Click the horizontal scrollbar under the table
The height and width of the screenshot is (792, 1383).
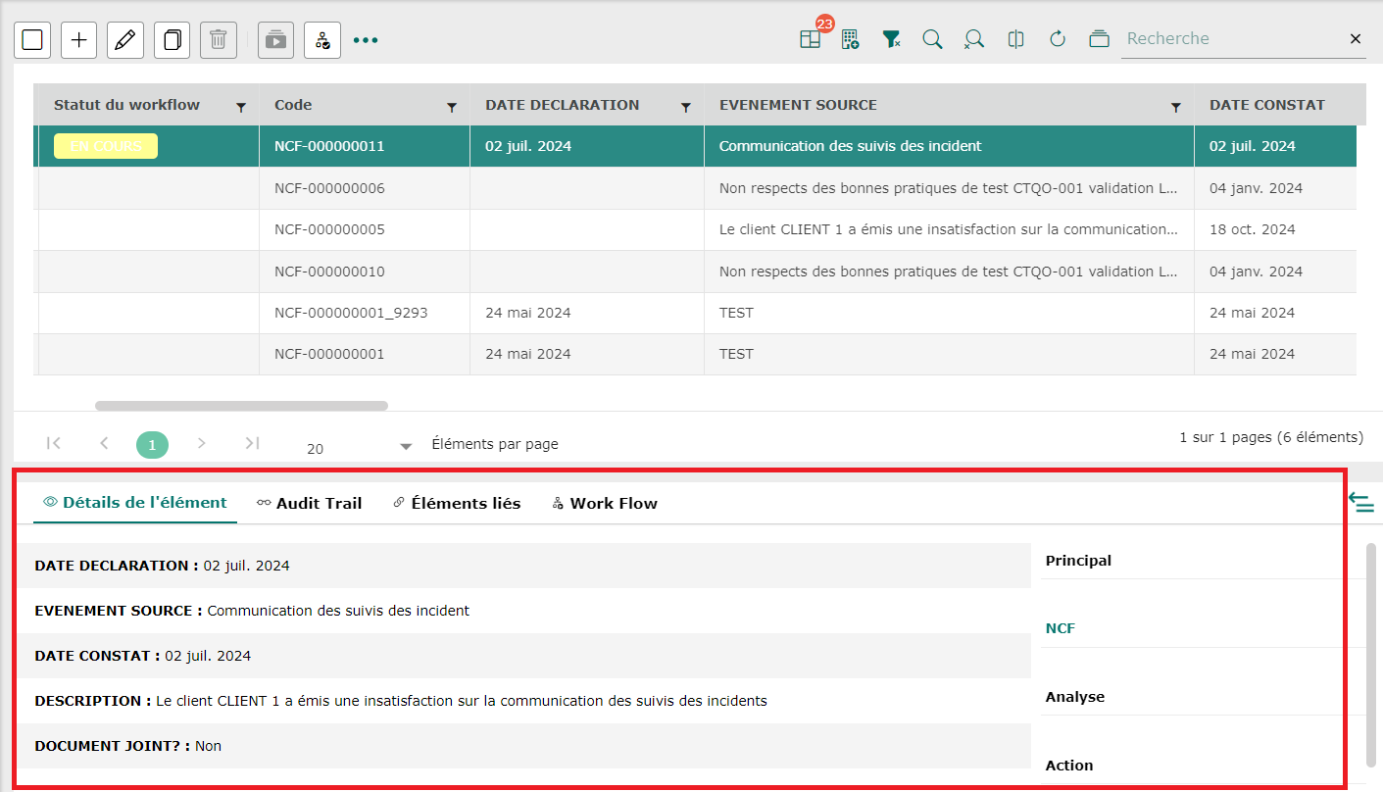[241, 405]
